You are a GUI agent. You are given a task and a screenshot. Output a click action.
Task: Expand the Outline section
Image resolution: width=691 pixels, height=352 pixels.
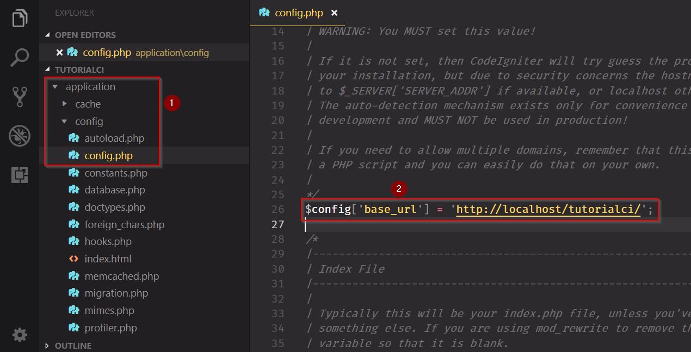click(x=73, y=345)
